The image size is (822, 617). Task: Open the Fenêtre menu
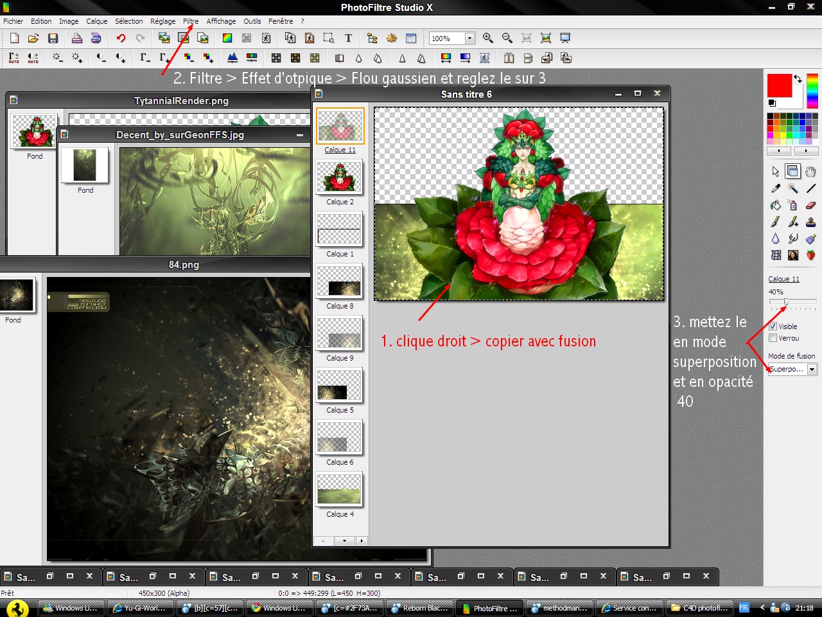(281, 21)
